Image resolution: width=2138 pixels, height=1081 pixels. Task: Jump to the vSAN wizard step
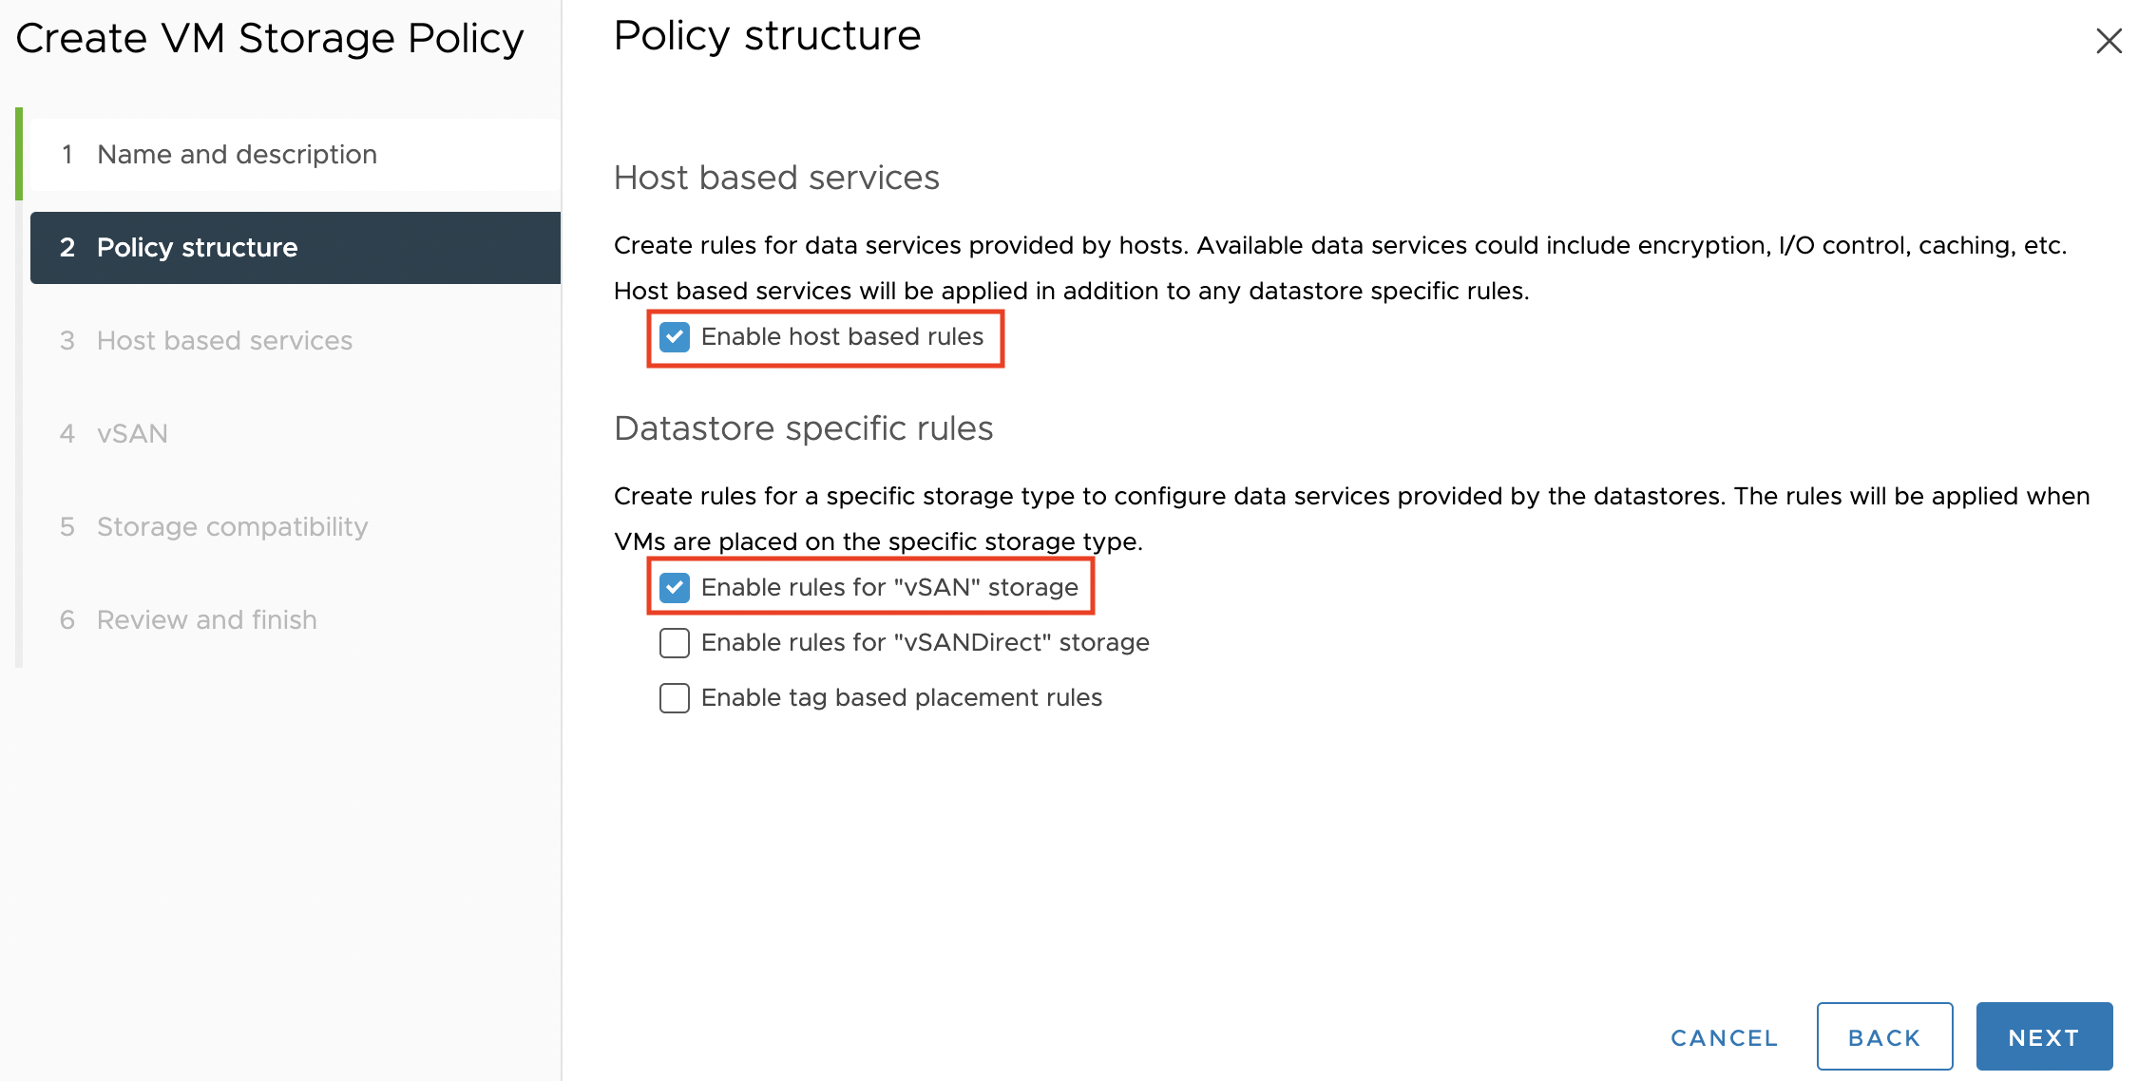click(x=132, y=433)
